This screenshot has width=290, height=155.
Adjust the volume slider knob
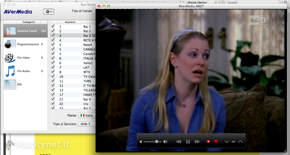(x=157, y=142)
